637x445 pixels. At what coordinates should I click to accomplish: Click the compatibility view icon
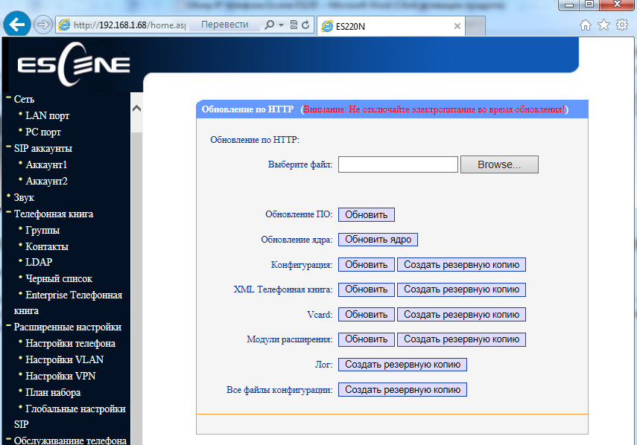coord(294,25)
